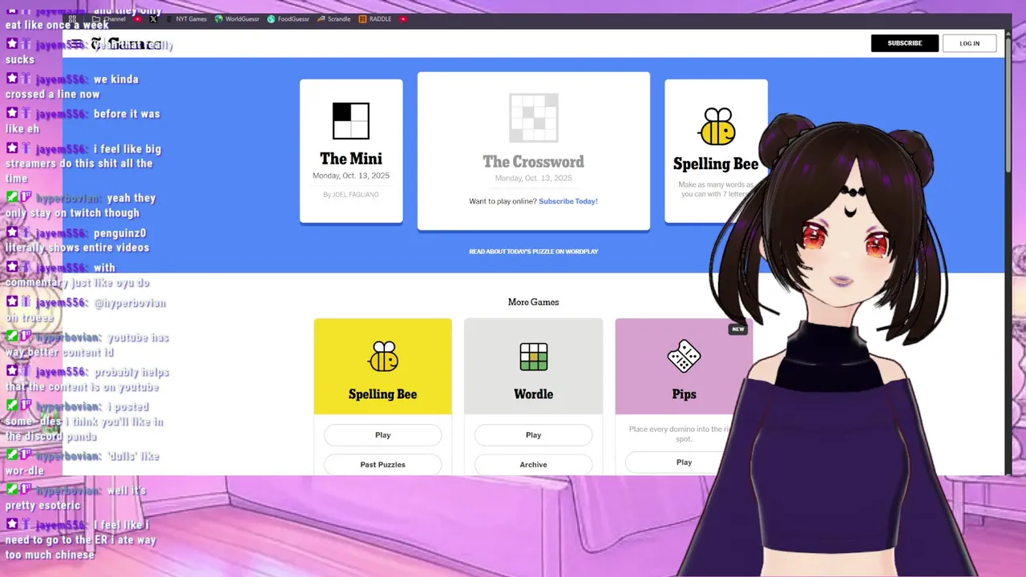Viewport: 1026px width, 577px height.
Task: Click the Pips domino icon
Action: point(684,357)
